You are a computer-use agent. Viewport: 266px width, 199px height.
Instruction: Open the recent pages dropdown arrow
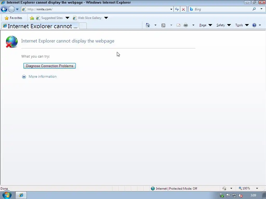(x=17, y=9)
